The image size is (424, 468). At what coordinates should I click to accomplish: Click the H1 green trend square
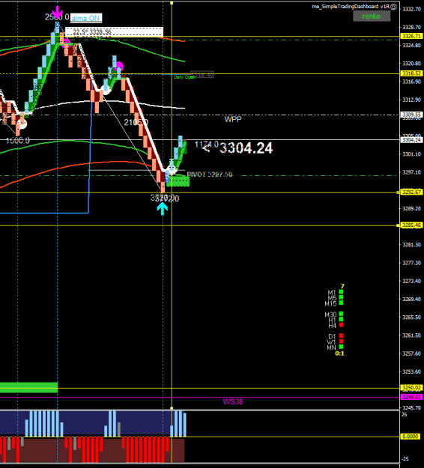[x=341, y=319]
